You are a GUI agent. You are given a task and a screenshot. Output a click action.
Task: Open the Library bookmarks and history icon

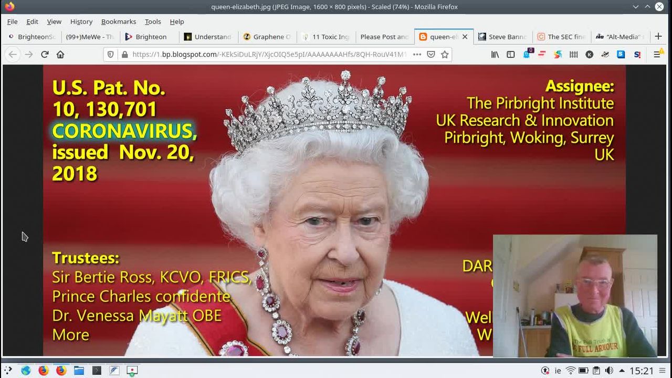click(x=495, y=55)
